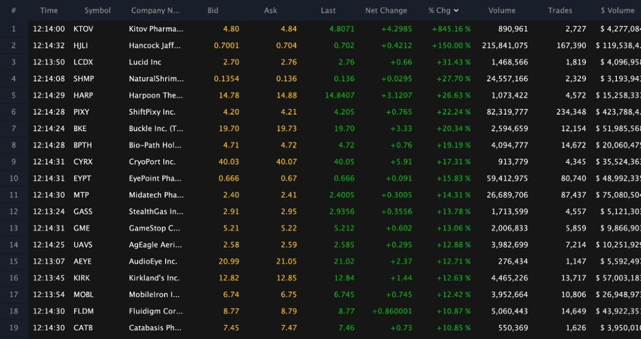Select the CYRX symbol
Image resolution: width=641 pixels, height=339 pixels.
point(83,162)
